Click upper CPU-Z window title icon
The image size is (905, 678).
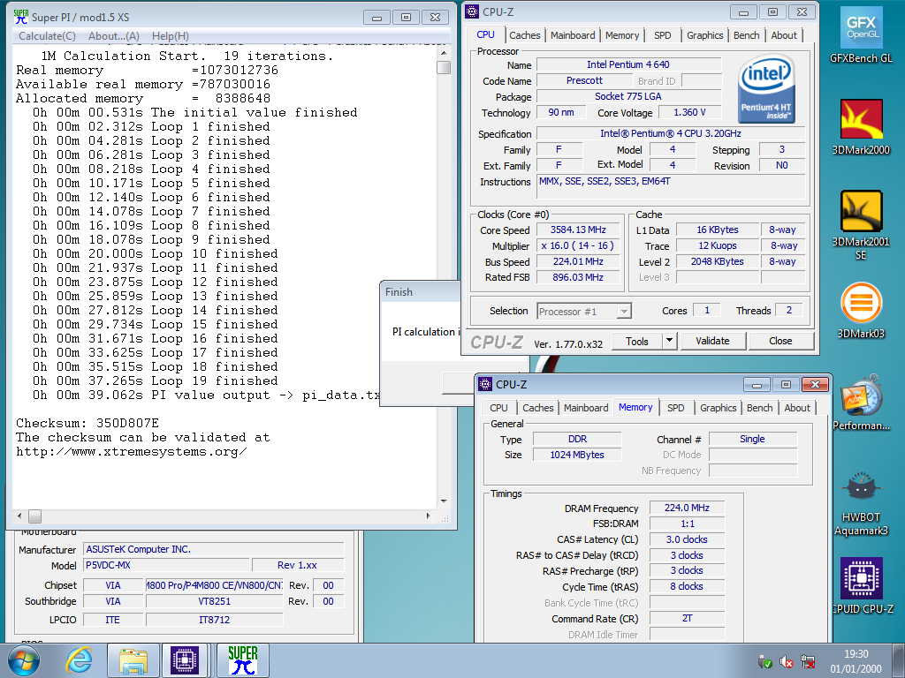point(472,11)
